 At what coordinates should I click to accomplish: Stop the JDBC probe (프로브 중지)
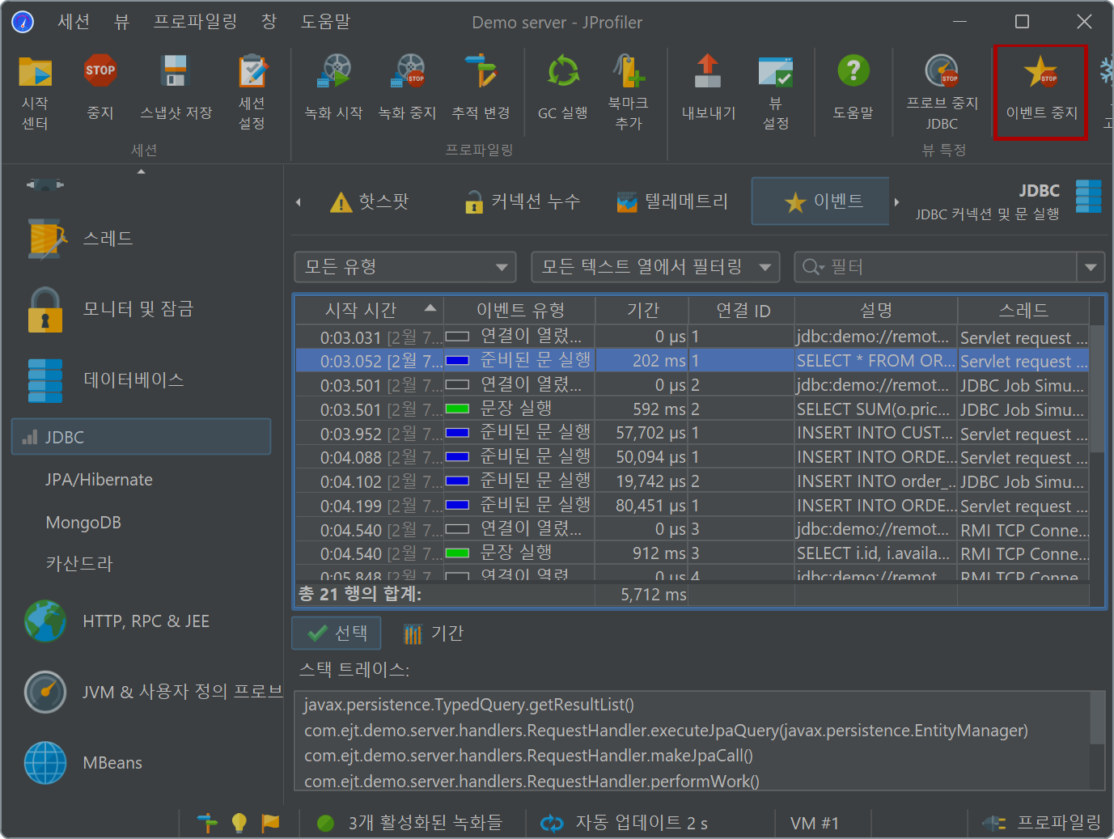[942, 92]
